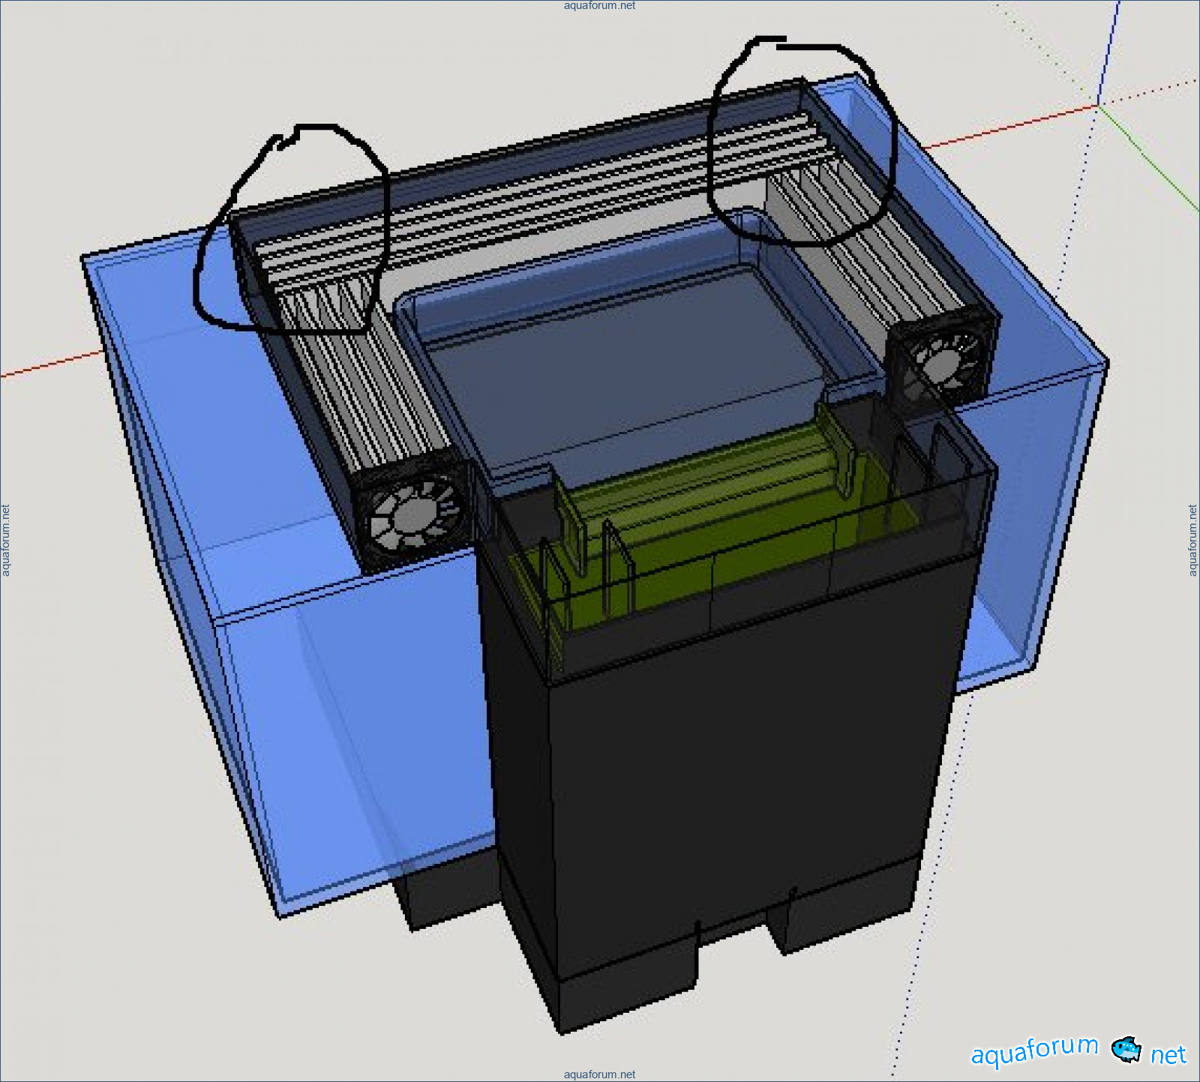Click the solid blue vertical axis line
Viewport: 1200px width, 1082px height.
point(1110,45)
